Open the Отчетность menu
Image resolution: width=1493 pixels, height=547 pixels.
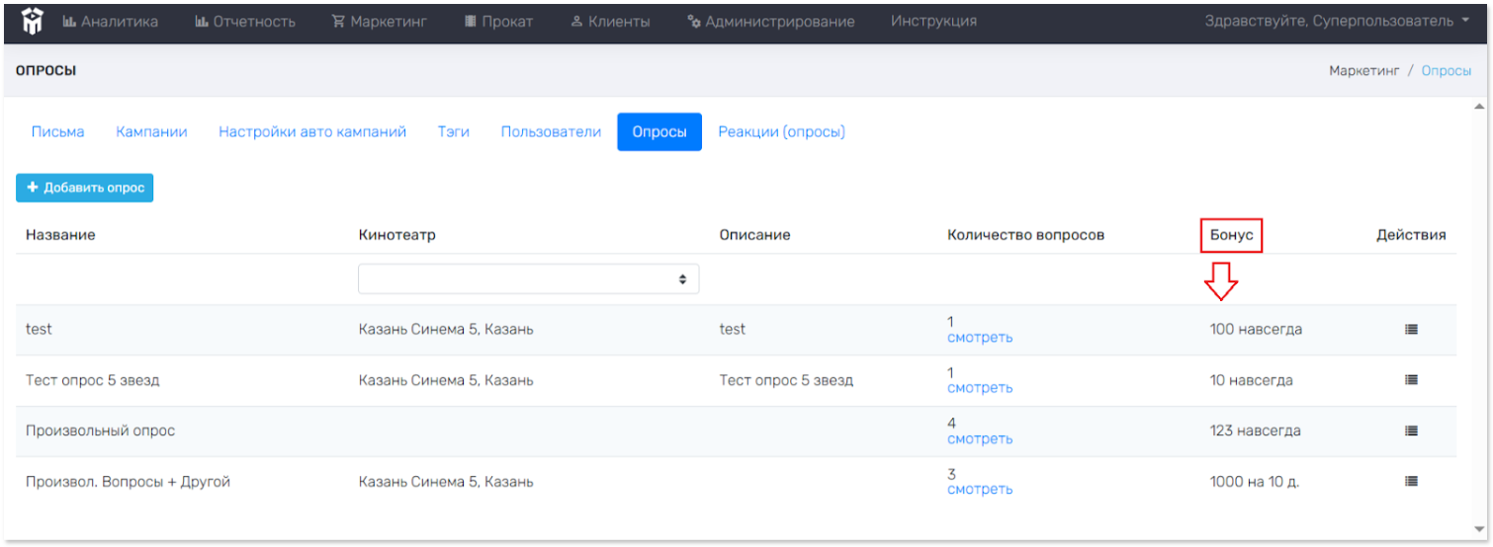coord(244,21)
